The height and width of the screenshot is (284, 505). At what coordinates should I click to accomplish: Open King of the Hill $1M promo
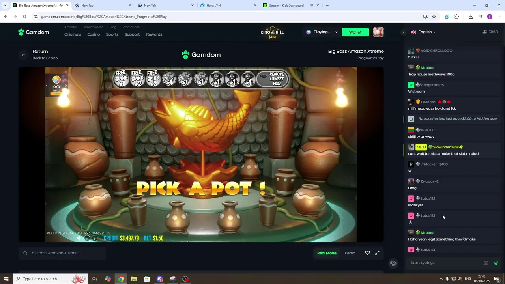[x=272, y=33]
